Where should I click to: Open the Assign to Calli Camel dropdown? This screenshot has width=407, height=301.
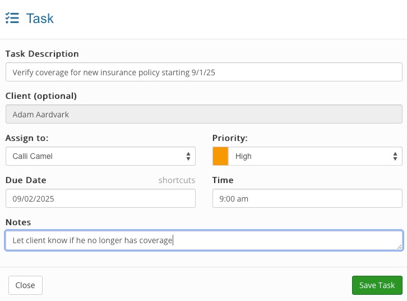click(x=100, y=156)
